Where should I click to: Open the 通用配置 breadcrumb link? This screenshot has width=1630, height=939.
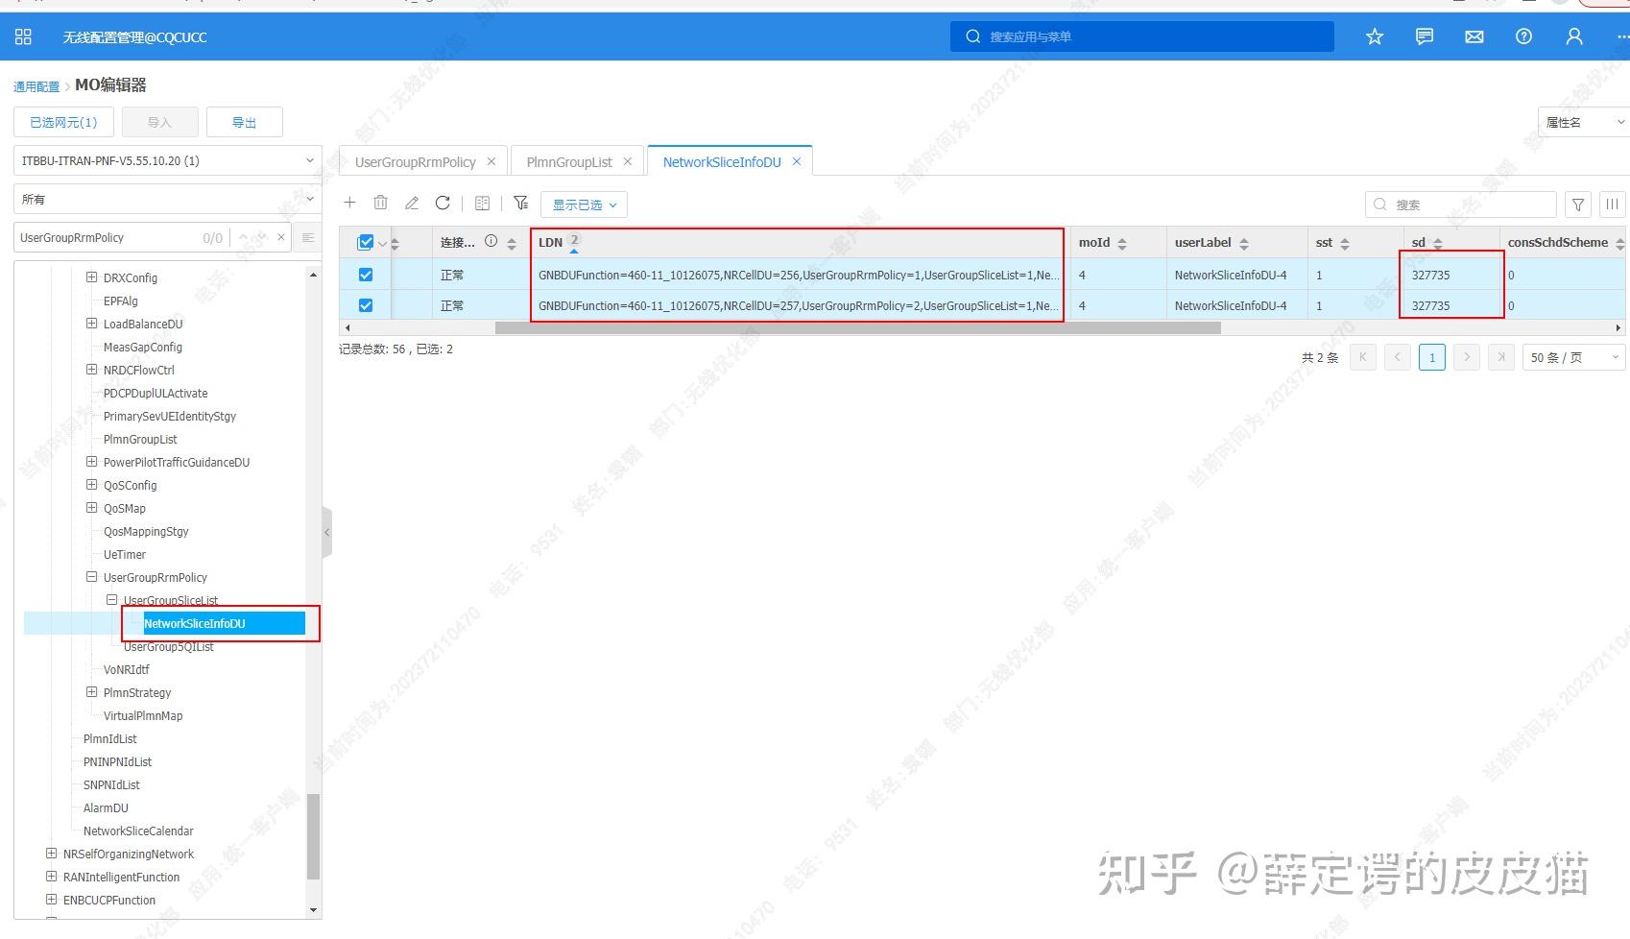[x=36, y=85]
